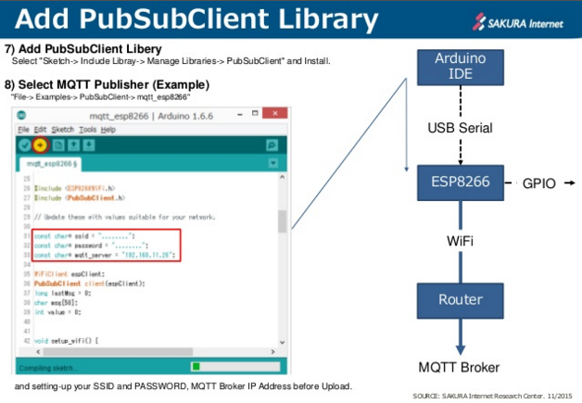Open the sketch tab dropdown arrow

[x=273, y=163]
